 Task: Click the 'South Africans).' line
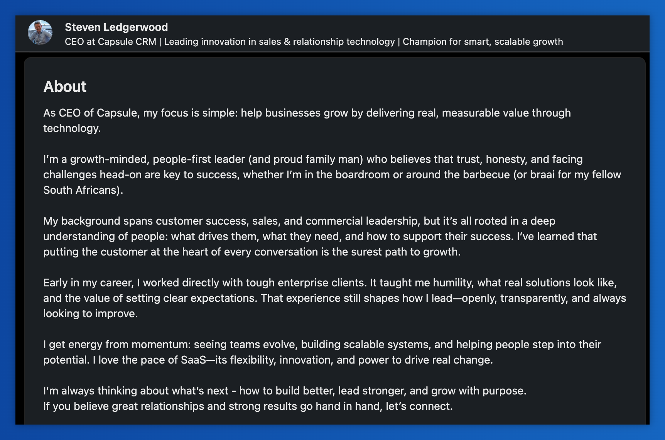83,190
